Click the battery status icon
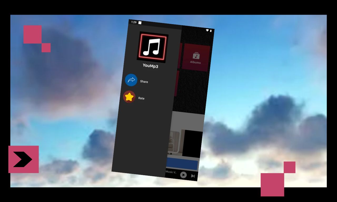The image size is (337, 202). click(x=211, y=31)
